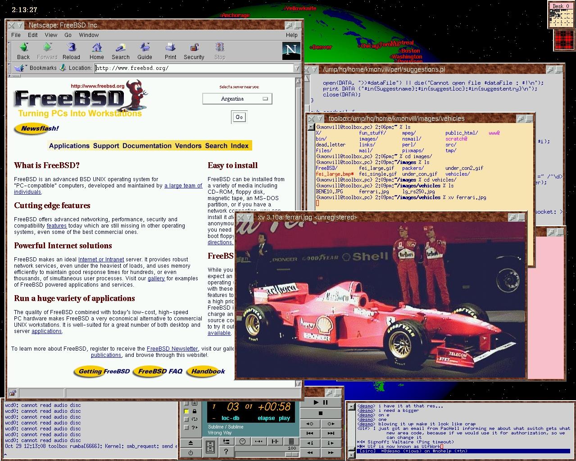Open the File menu in Netscape
576x461 pixels.
pyautogui.click(x=16, y=35)
